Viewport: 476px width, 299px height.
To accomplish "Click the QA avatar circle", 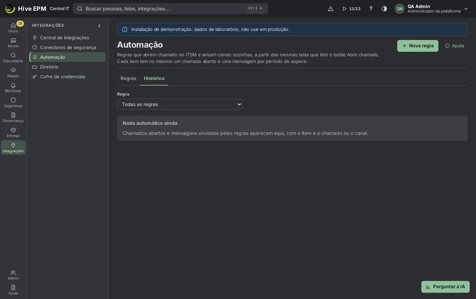I will click(400, 9).
